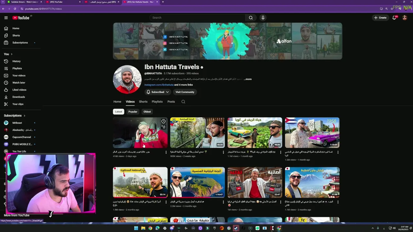Click the browser address bar URL
The image size is (413, 232).
point(43,9)
